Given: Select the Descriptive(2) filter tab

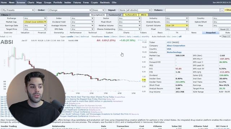Looking at the screenshot, I should pos(98,15).
